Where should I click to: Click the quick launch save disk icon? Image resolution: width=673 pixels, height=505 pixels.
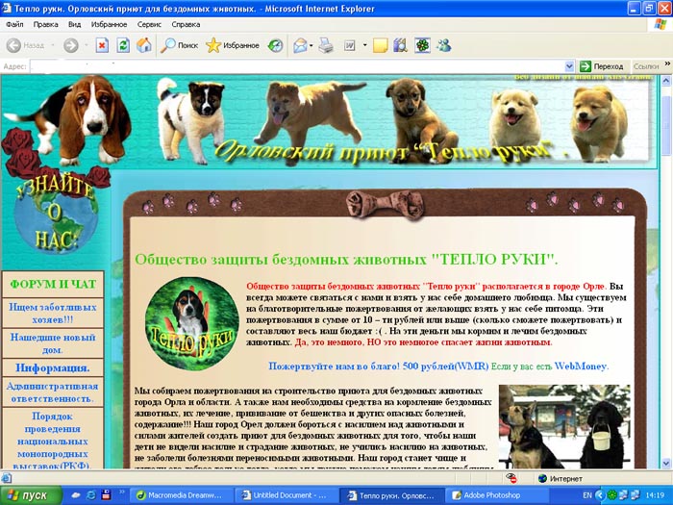[x=106, y=495]
